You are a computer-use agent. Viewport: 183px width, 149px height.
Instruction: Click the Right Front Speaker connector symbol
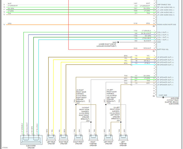[79, 138]
